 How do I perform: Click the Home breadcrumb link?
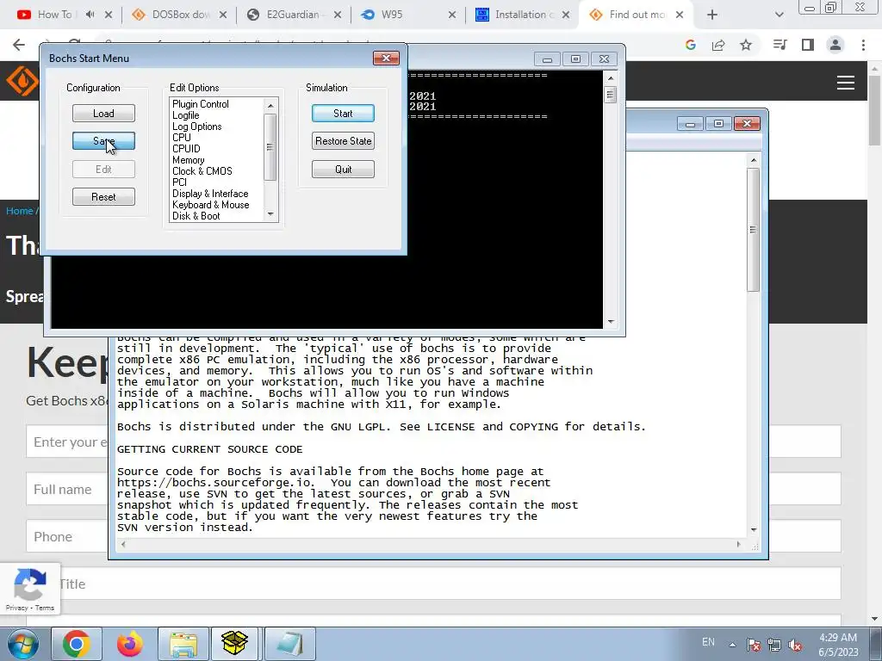[x=20, y=211]
